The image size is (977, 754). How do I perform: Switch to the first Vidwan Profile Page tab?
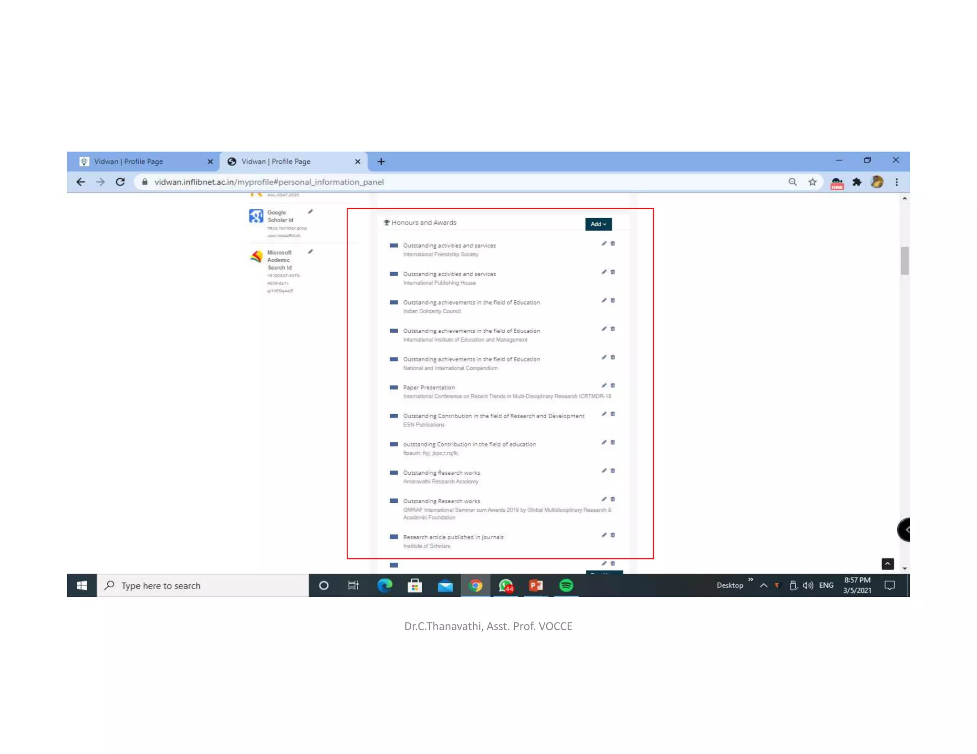[x=143, y=162]
